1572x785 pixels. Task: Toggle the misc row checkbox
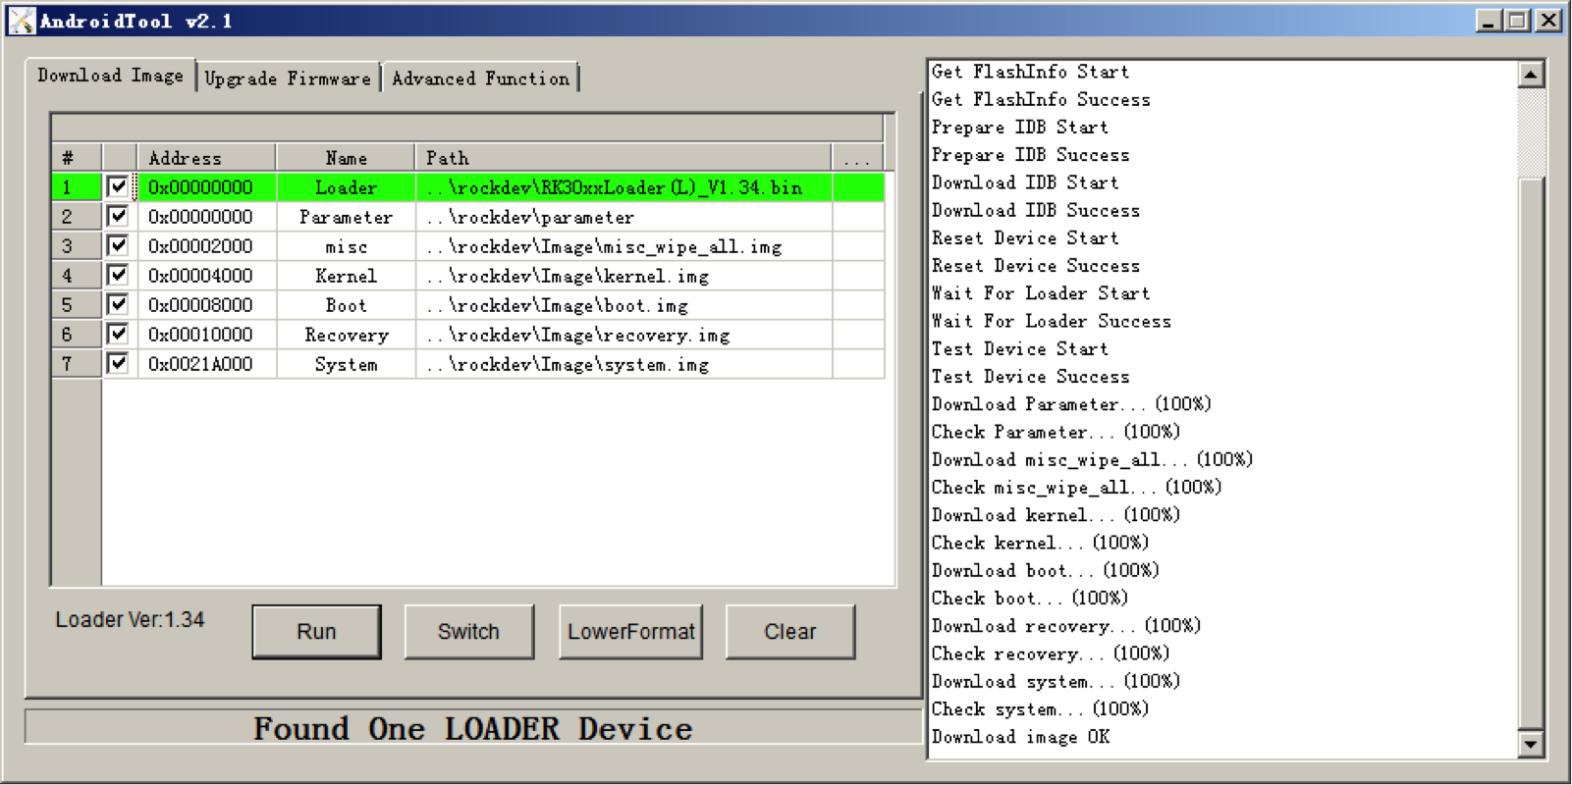click(119, 245)
